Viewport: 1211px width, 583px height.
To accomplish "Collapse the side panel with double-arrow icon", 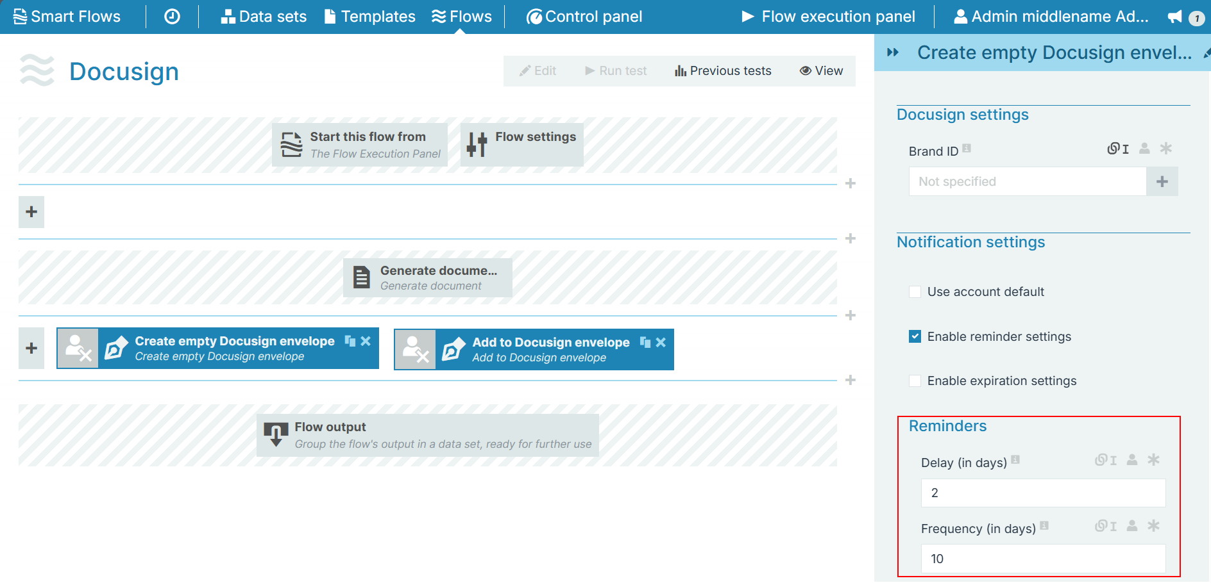I will pyautogui.click(x=893, y=53).
